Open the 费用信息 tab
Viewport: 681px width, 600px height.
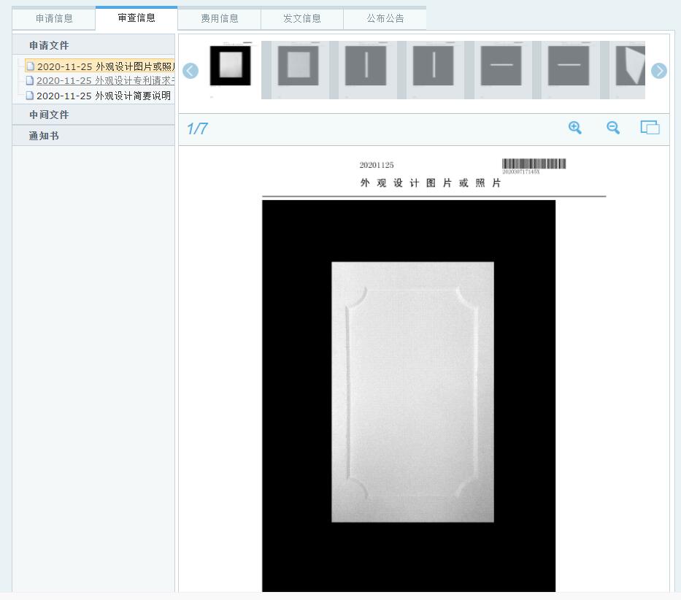point(220,19)
